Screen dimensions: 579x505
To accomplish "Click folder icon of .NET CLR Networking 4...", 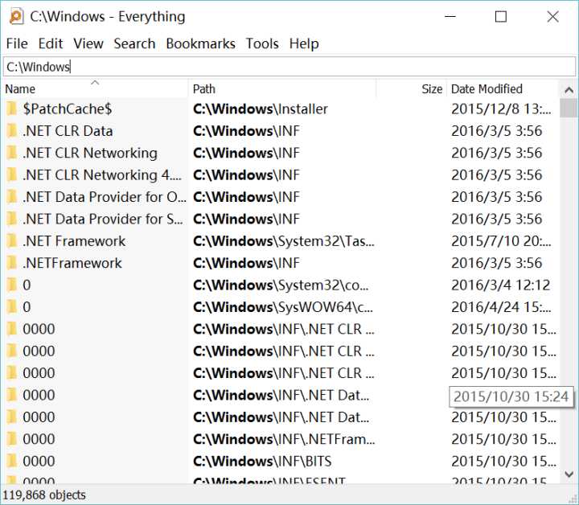I will 12,175.
